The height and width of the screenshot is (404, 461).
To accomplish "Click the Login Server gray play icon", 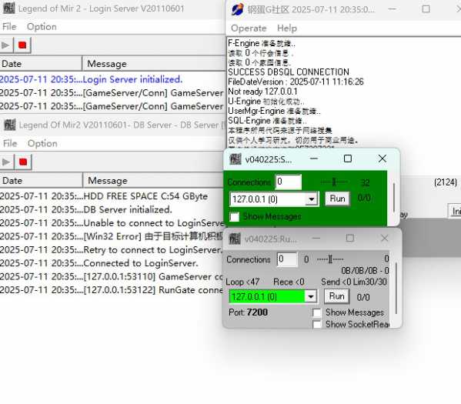I will [x=5, y=45].
